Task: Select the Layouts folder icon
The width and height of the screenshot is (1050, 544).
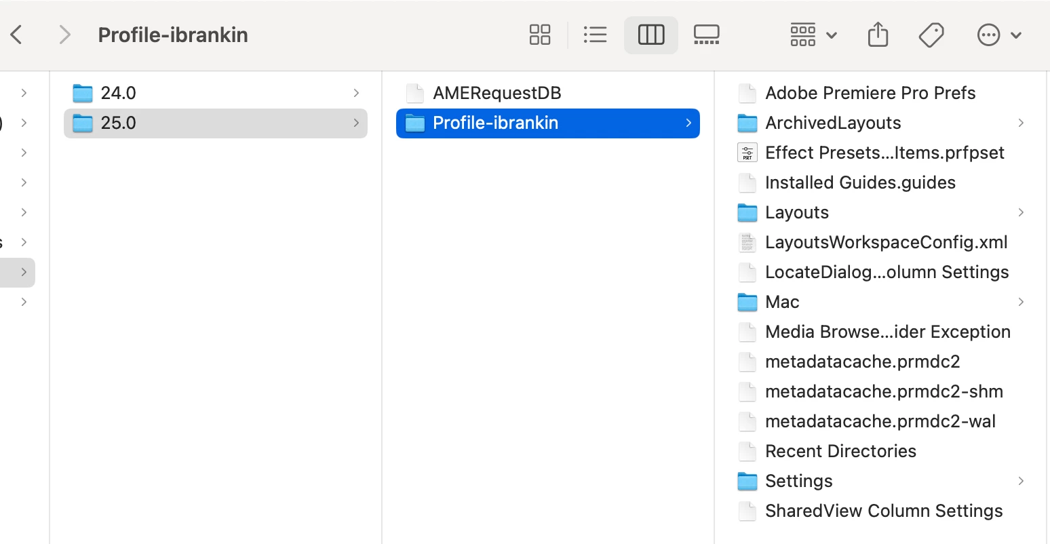Action: (747, 212)
